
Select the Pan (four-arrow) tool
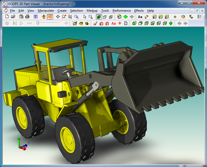58,17
